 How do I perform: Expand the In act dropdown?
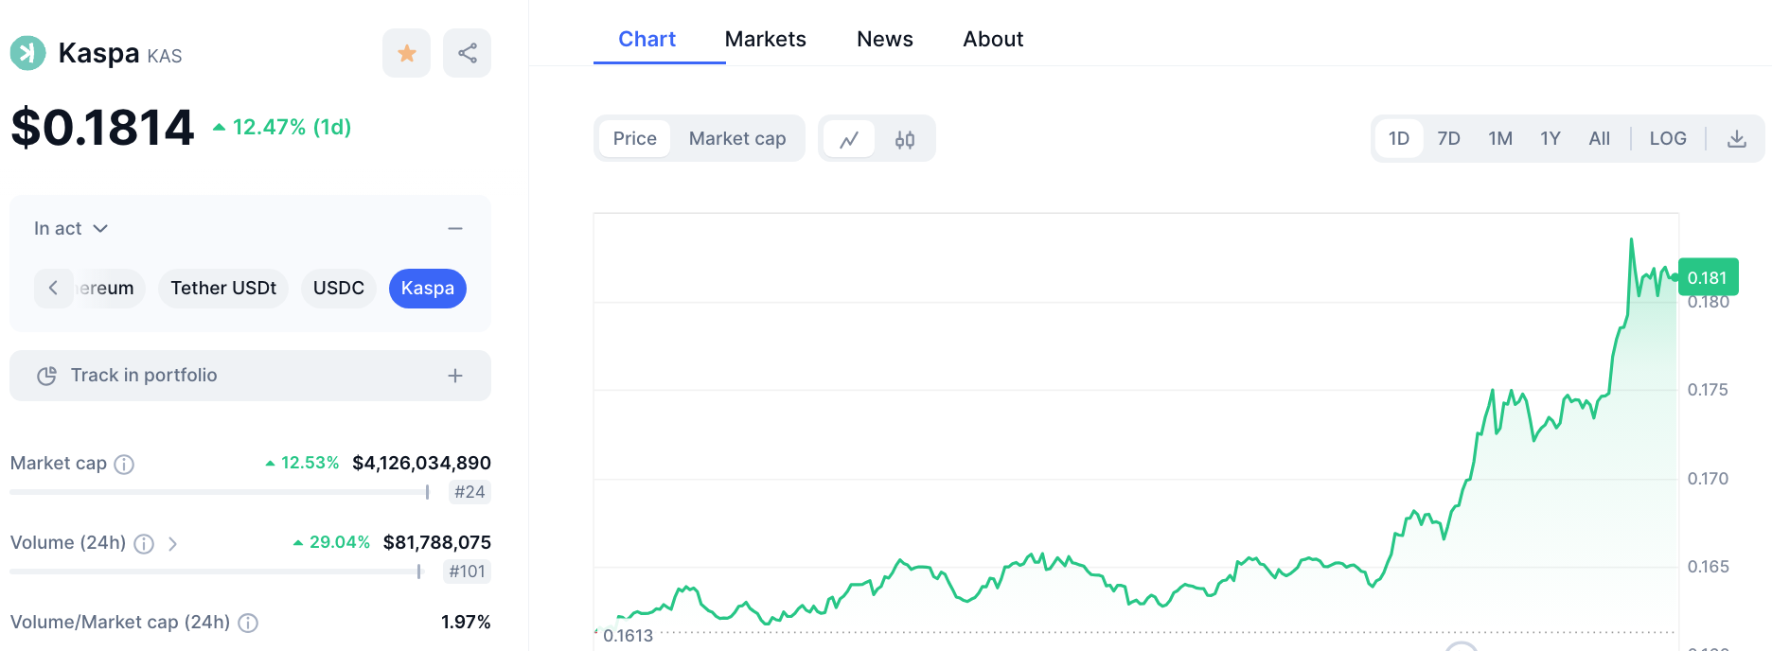click(71, 229)
